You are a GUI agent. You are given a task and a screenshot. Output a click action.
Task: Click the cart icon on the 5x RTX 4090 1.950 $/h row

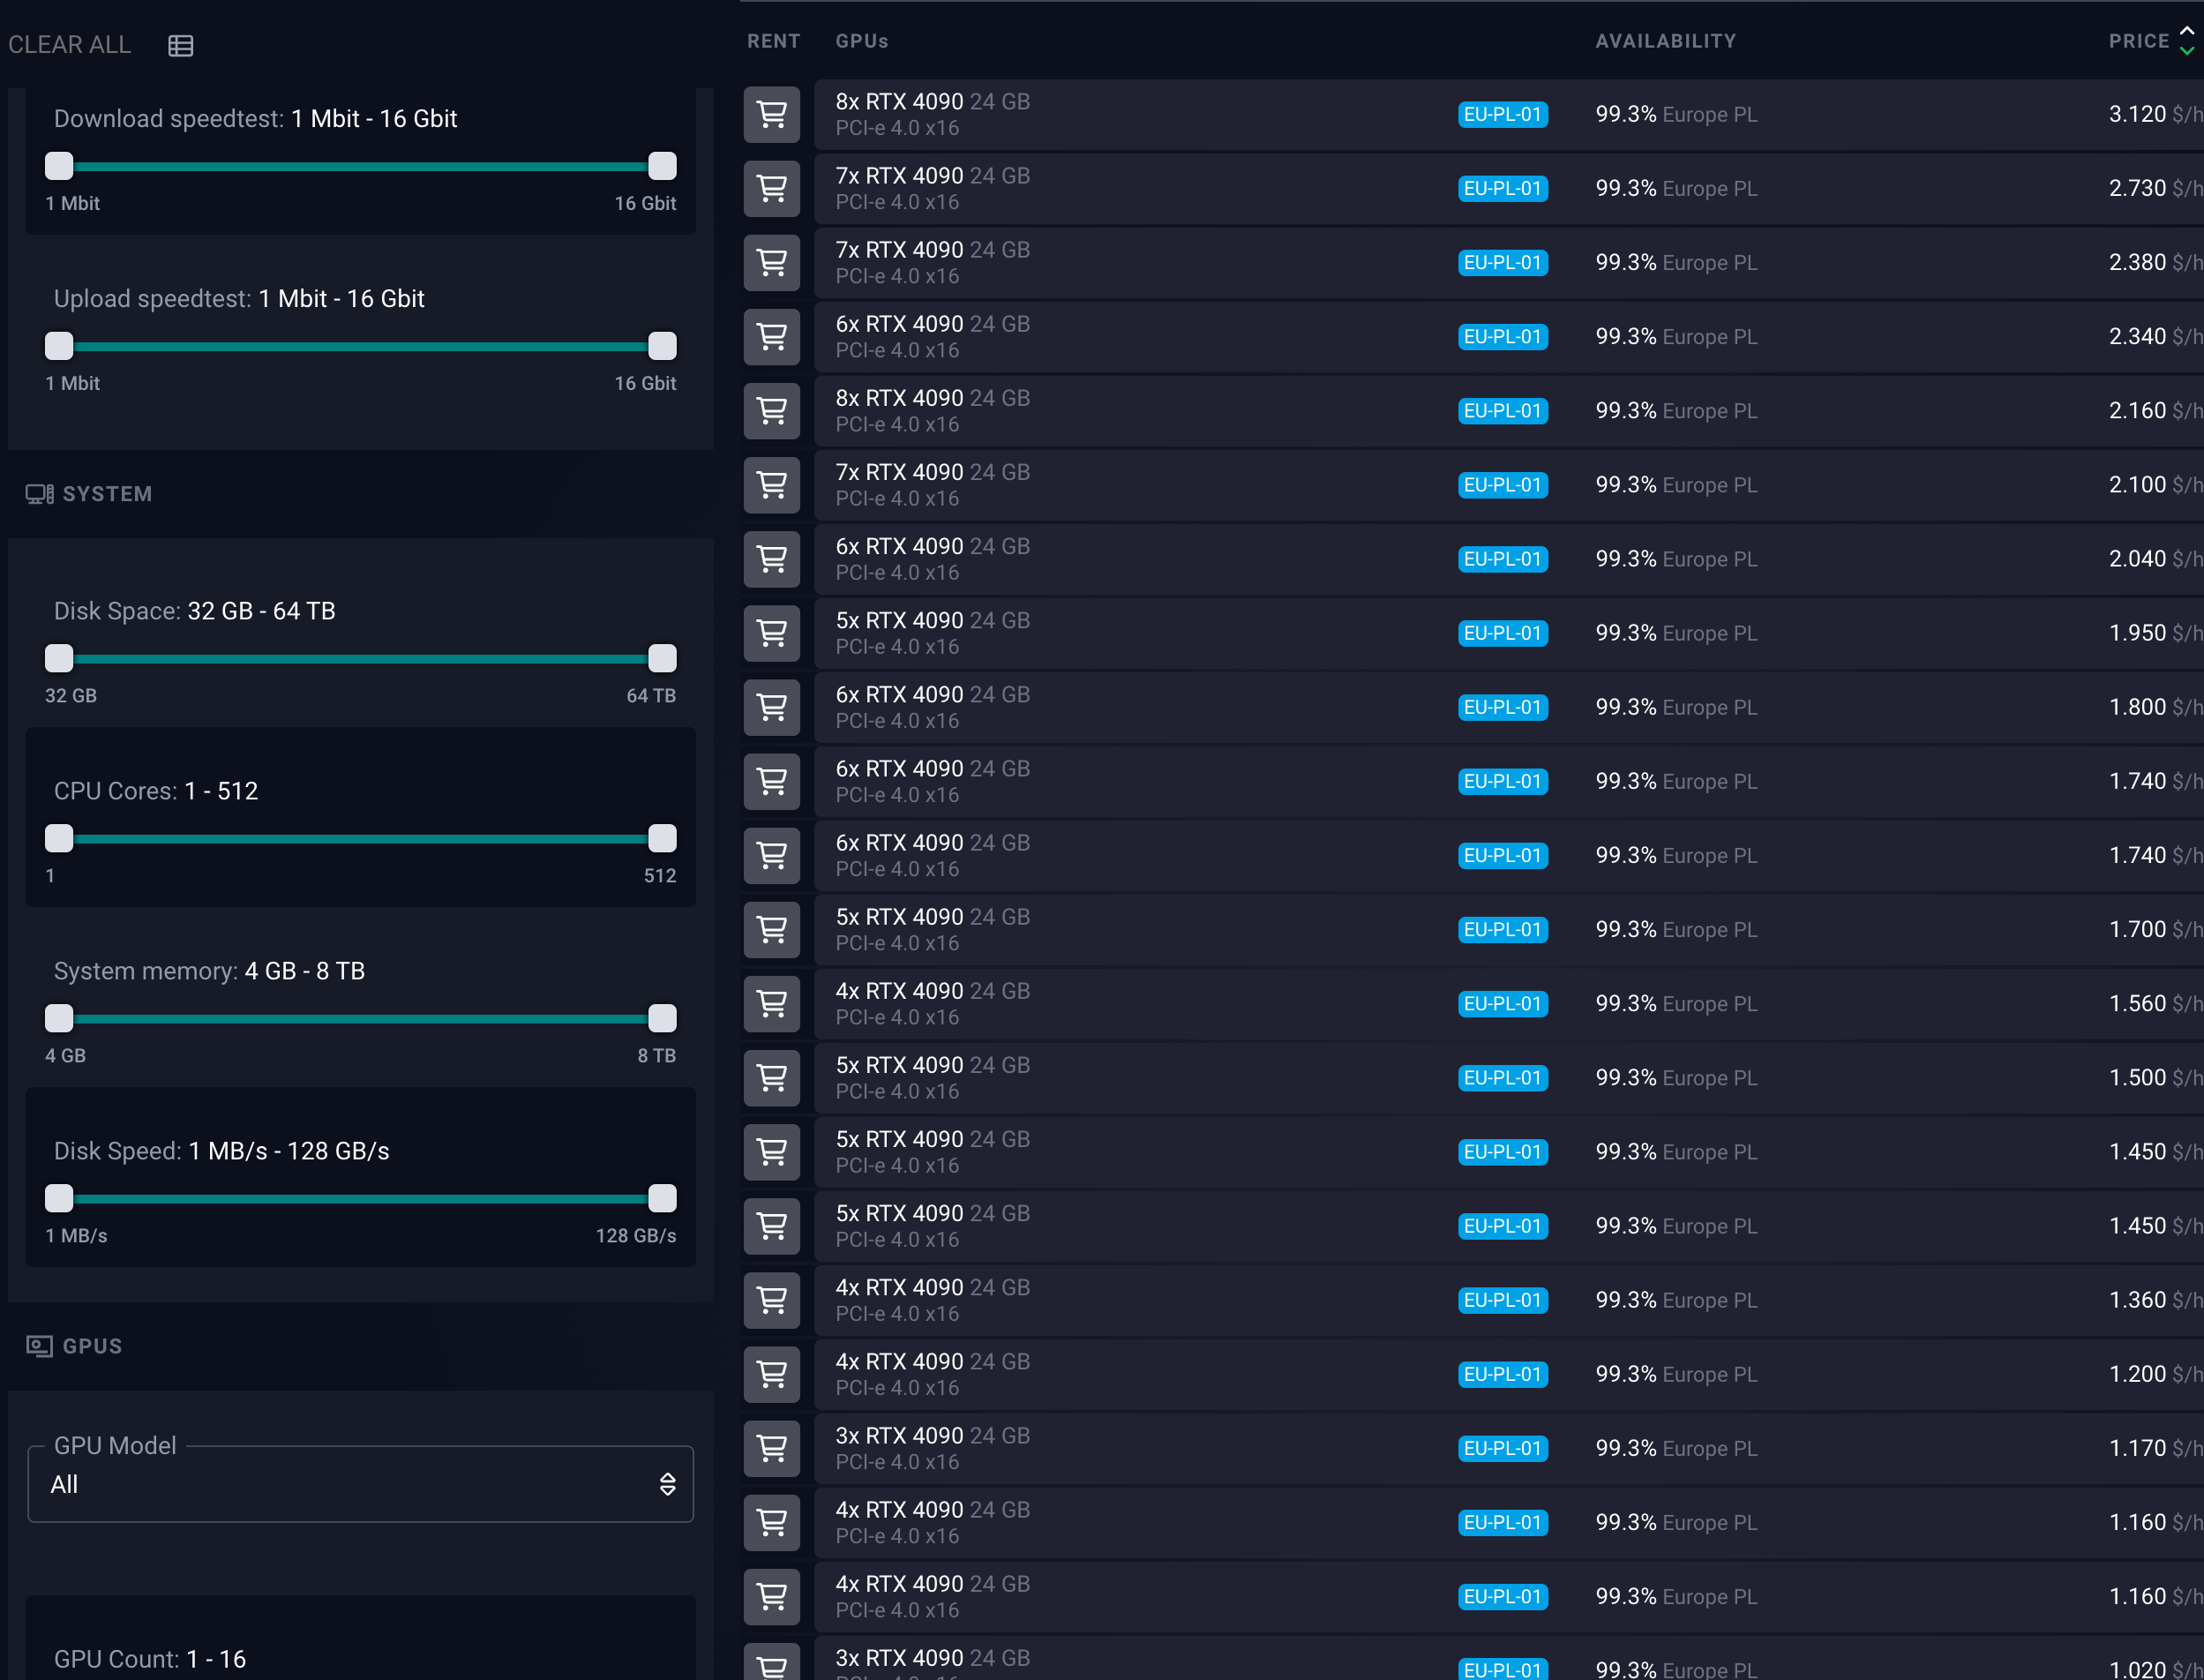(x=771, y=633)
